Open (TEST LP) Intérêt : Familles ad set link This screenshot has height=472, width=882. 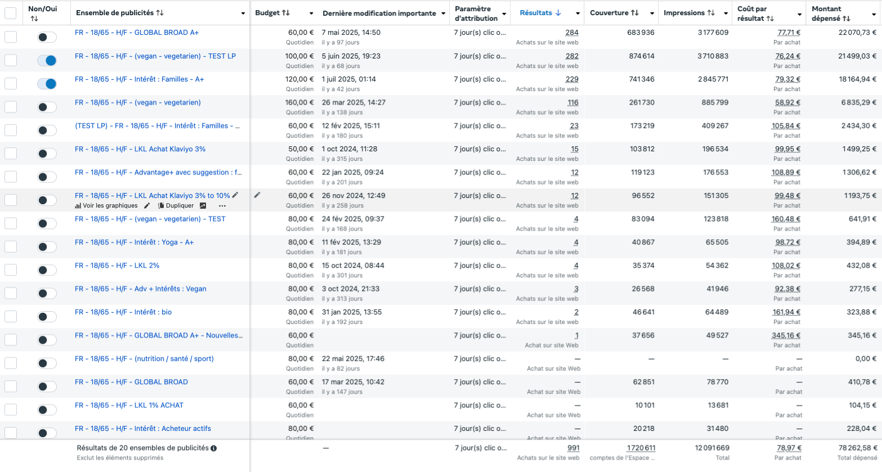[x=159, y=126]
